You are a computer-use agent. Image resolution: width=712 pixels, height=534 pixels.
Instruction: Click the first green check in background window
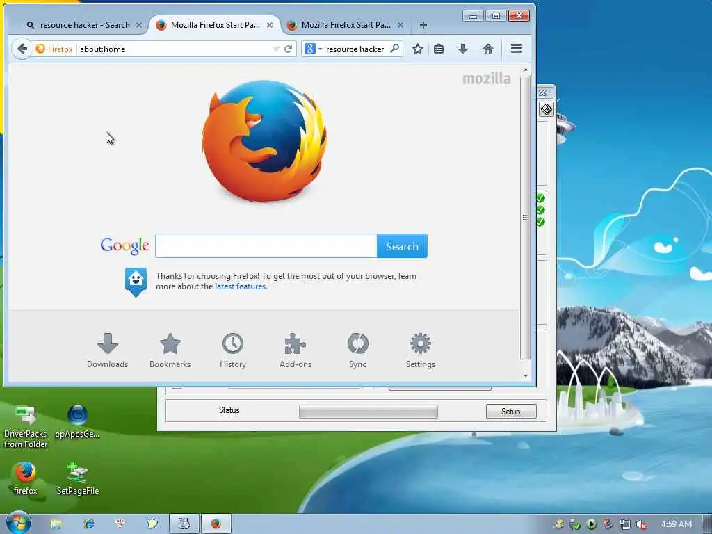pyautogui.click(x=541, y=198)
